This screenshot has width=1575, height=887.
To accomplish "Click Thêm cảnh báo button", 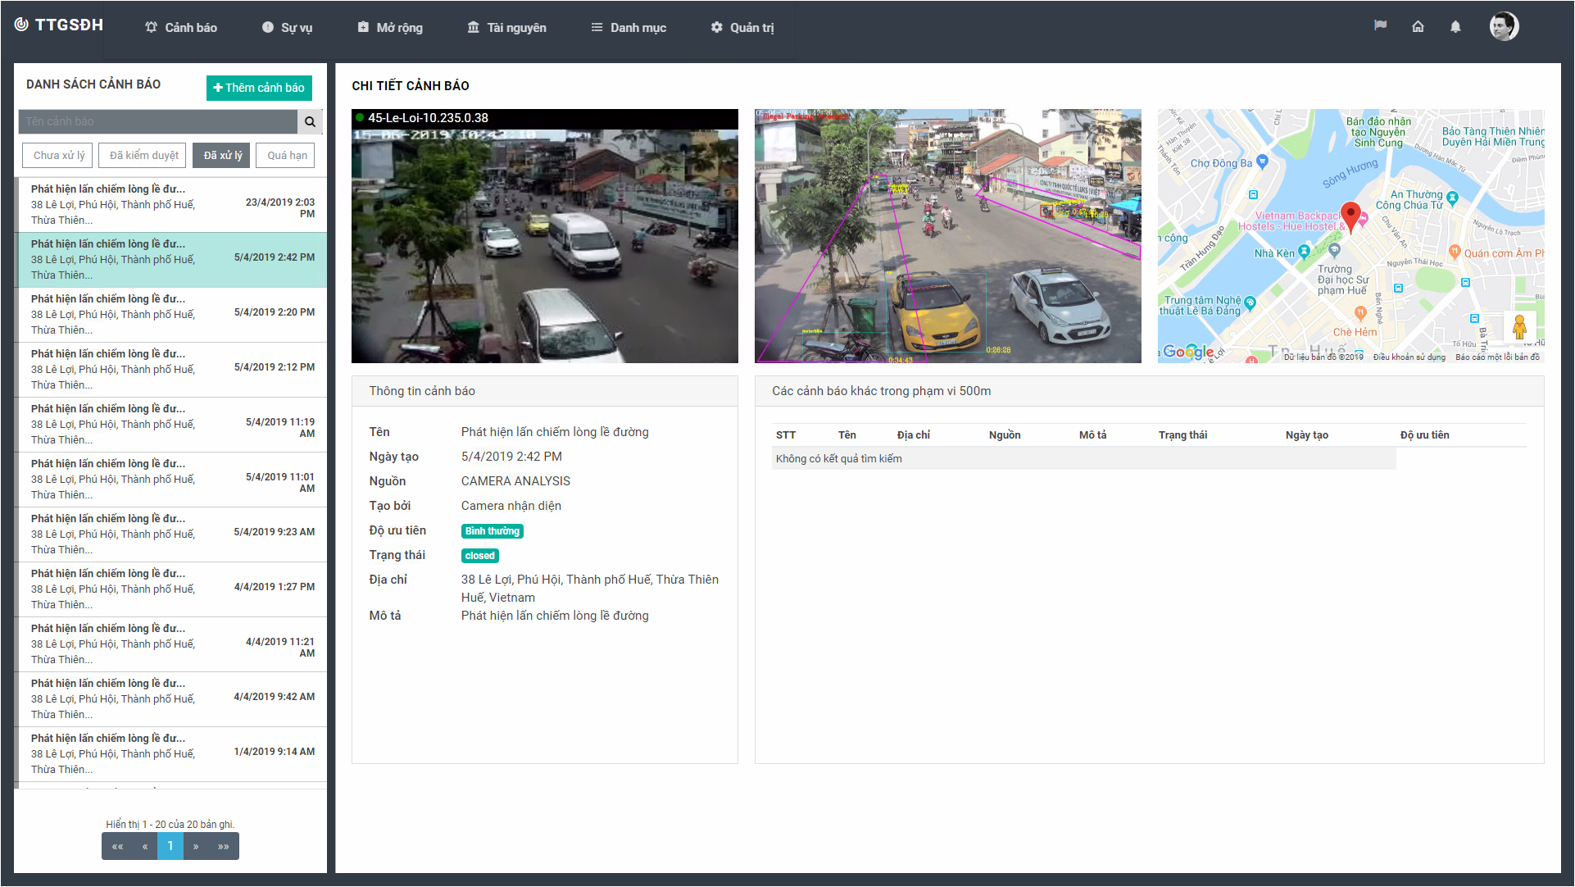I will click(x=259, y=88).
